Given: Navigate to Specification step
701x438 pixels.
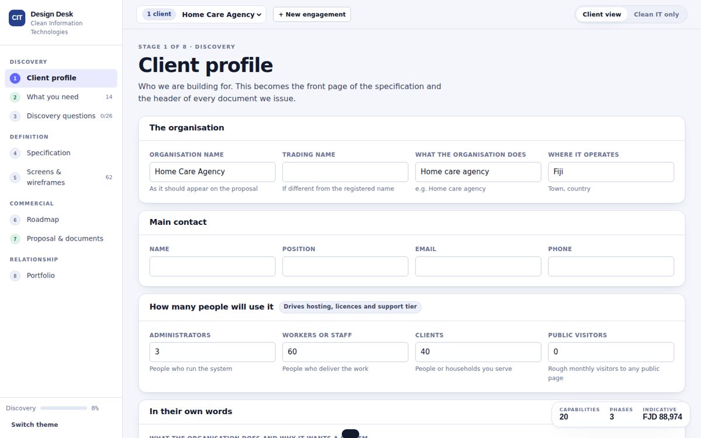Looking at the screenshot, I should [61, 153].
